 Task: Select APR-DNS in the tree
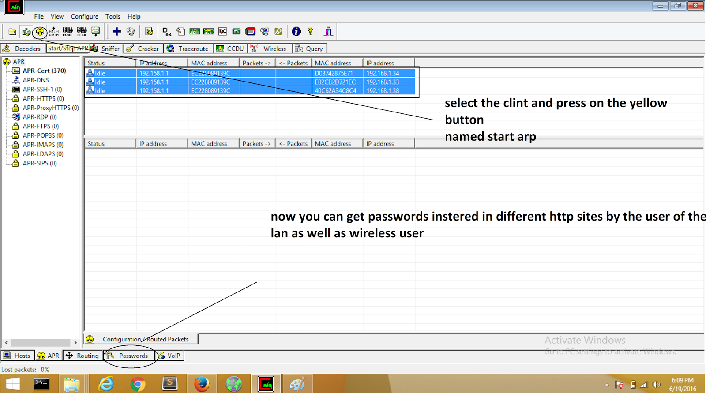tap(36, 80)
